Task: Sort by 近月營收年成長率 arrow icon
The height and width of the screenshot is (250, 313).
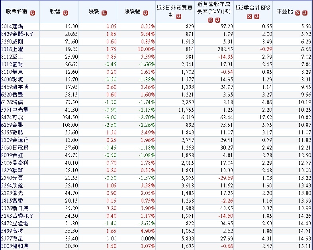Action: click(217, 20)
